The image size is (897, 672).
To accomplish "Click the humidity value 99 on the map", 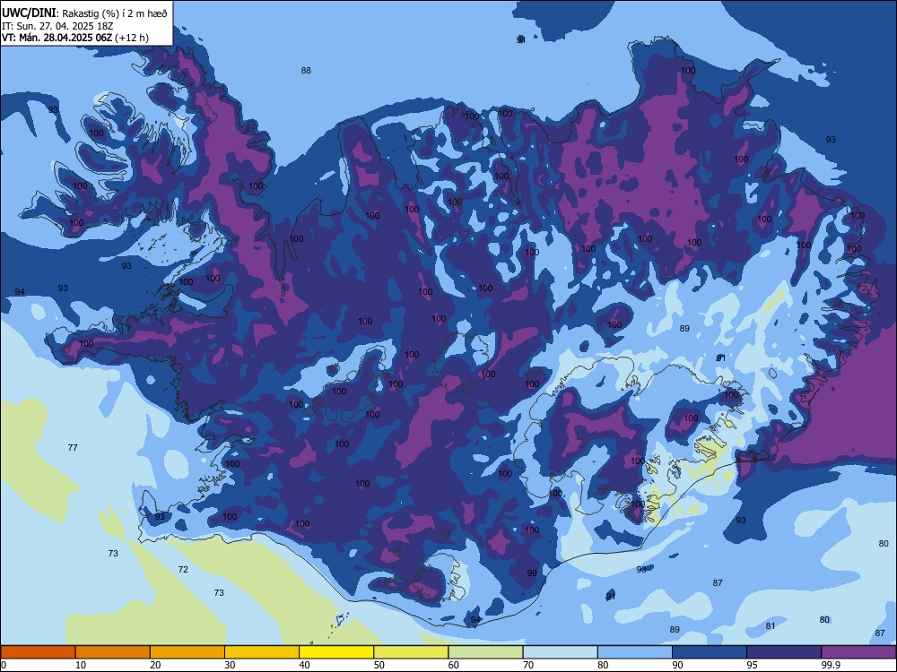I will 532,573.
